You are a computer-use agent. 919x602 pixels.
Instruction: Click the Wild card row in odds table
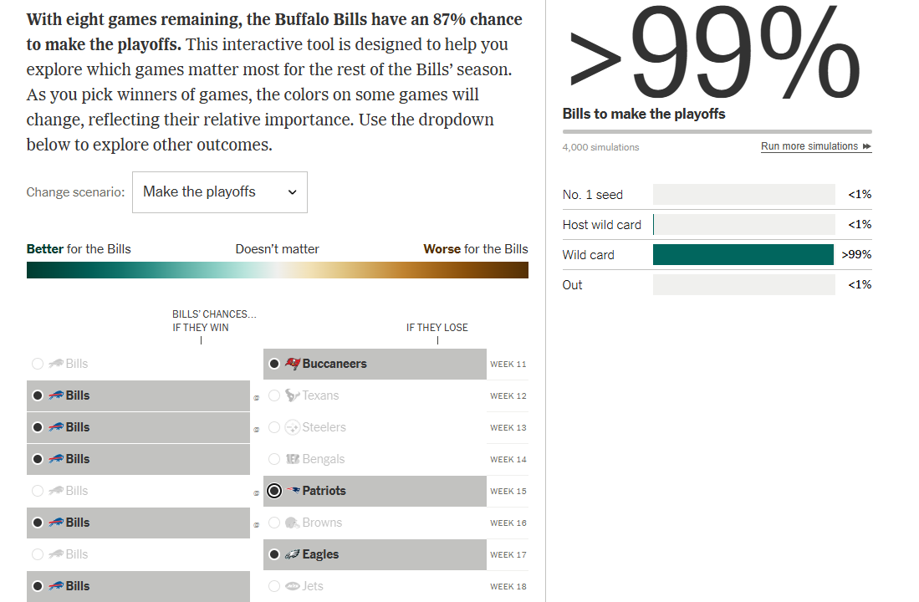(x=717, y=255)
